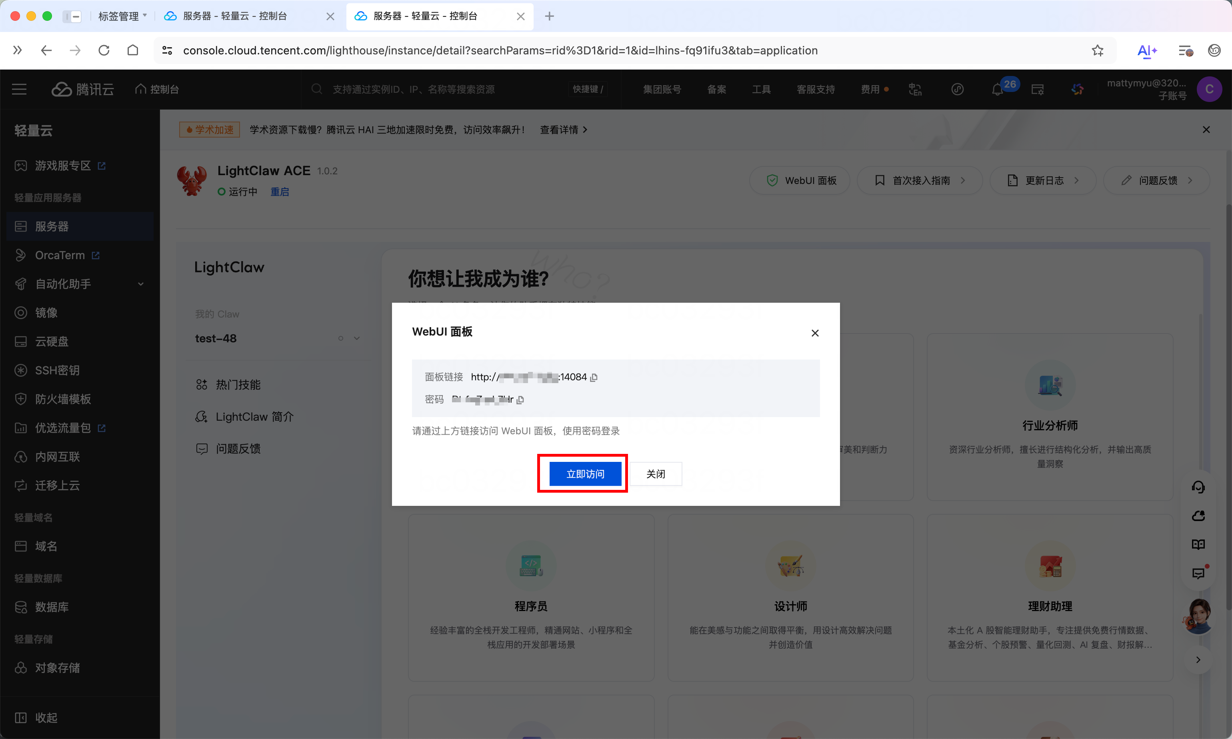Open the customer service headset icon

pos(1198,487)
